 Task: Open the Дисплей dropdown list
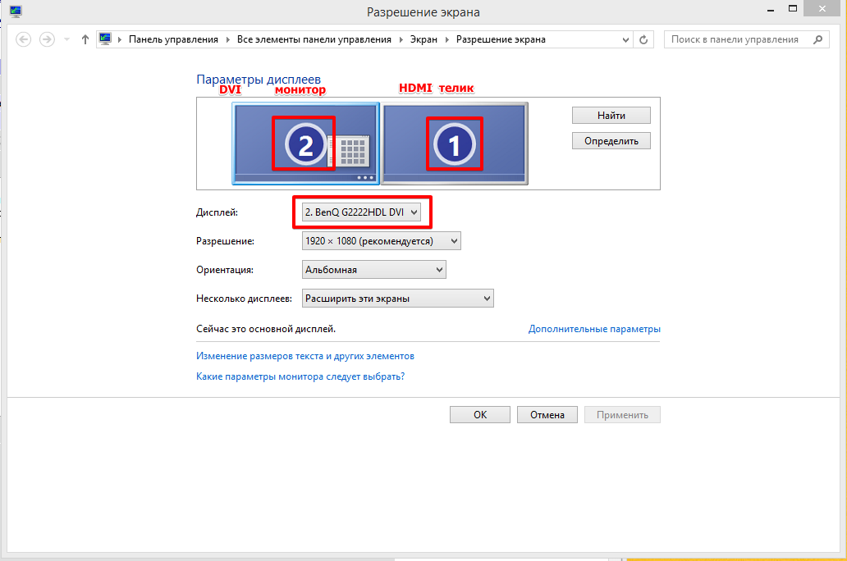tap(362, 212)
